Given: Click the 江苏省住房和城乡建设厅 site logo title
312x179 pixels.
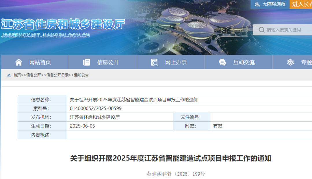Looking at the screenshot, I should [63, 25].
